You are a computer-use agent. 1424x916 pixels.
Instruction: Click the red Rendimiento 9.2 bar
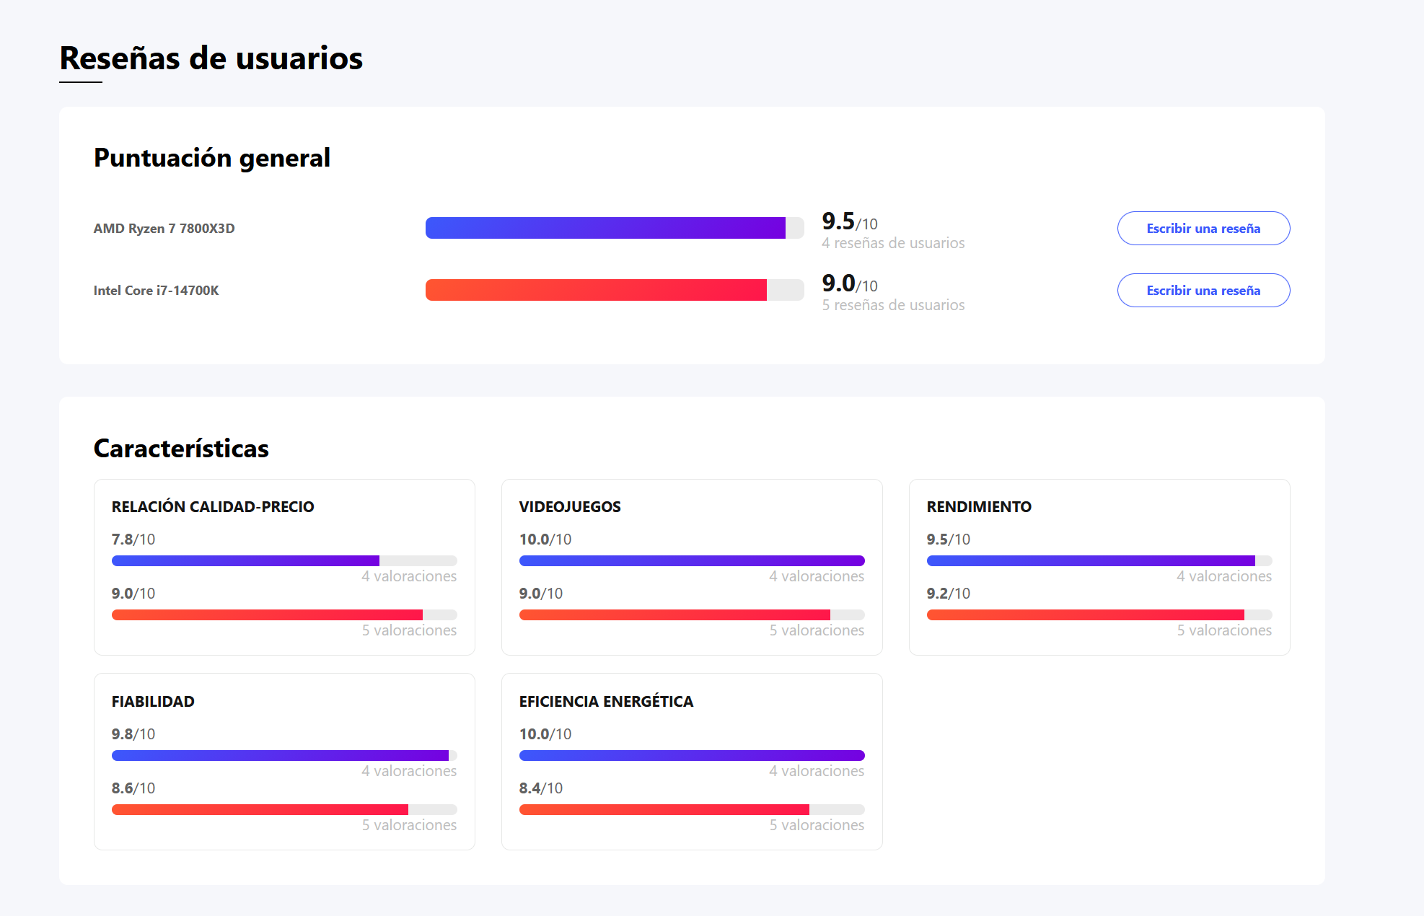click(1099, 615)
